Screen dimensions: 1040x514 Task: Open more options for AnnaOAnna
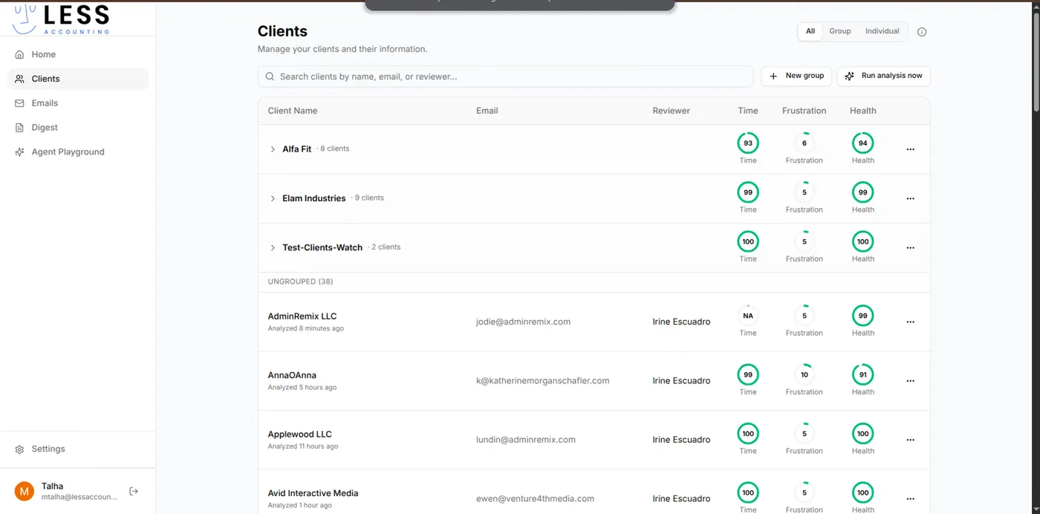tap(910, 380)
